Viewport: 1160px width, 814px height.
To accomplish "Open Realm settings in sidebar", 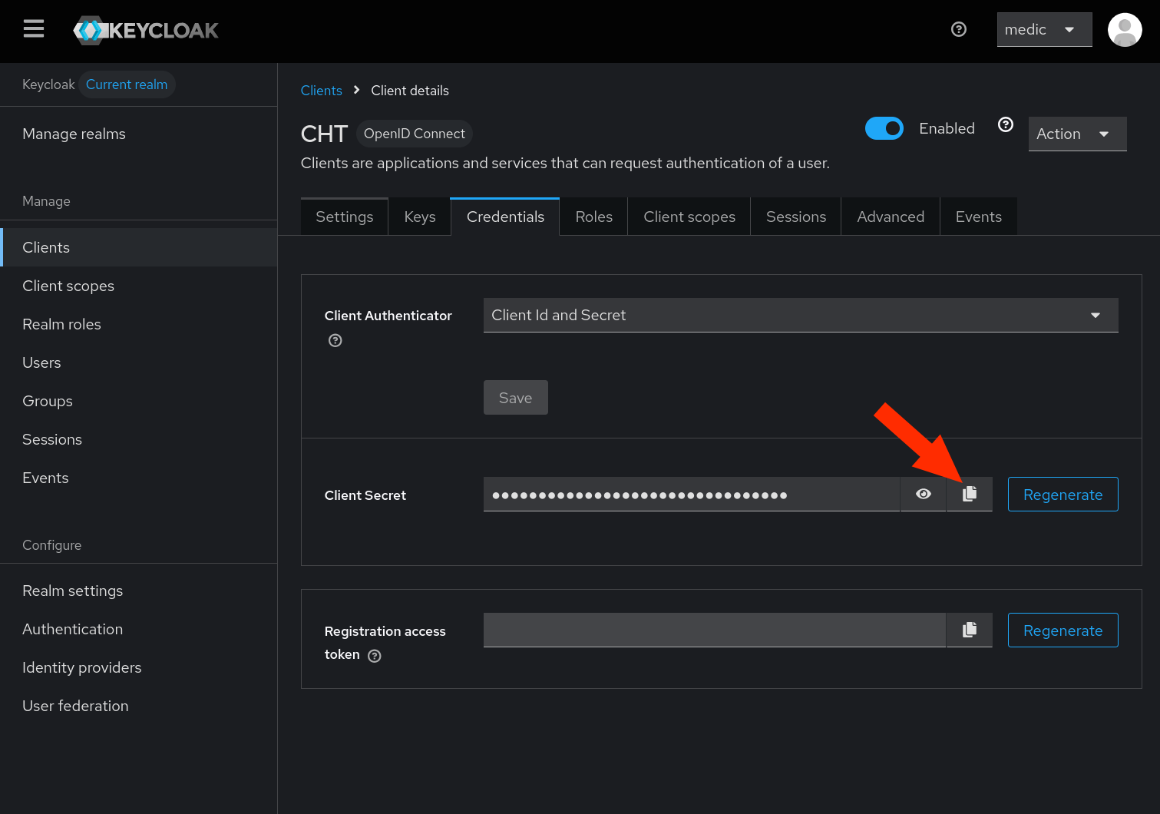I will click(x=138, y=591).
